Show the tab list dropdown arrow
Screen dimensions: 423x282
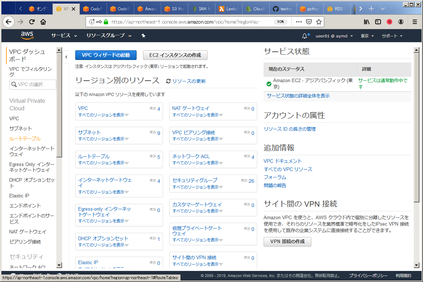(383, 9)
